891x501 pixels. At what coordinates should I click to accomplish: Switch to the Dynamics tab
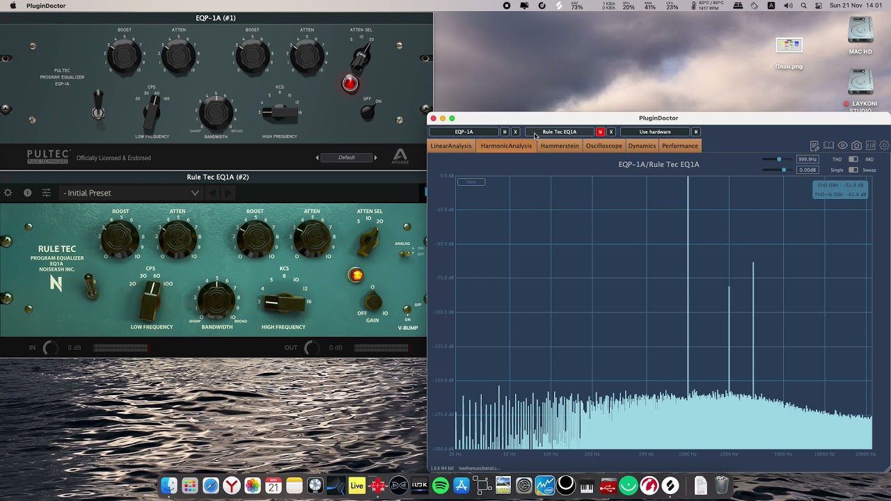(642, 146)
